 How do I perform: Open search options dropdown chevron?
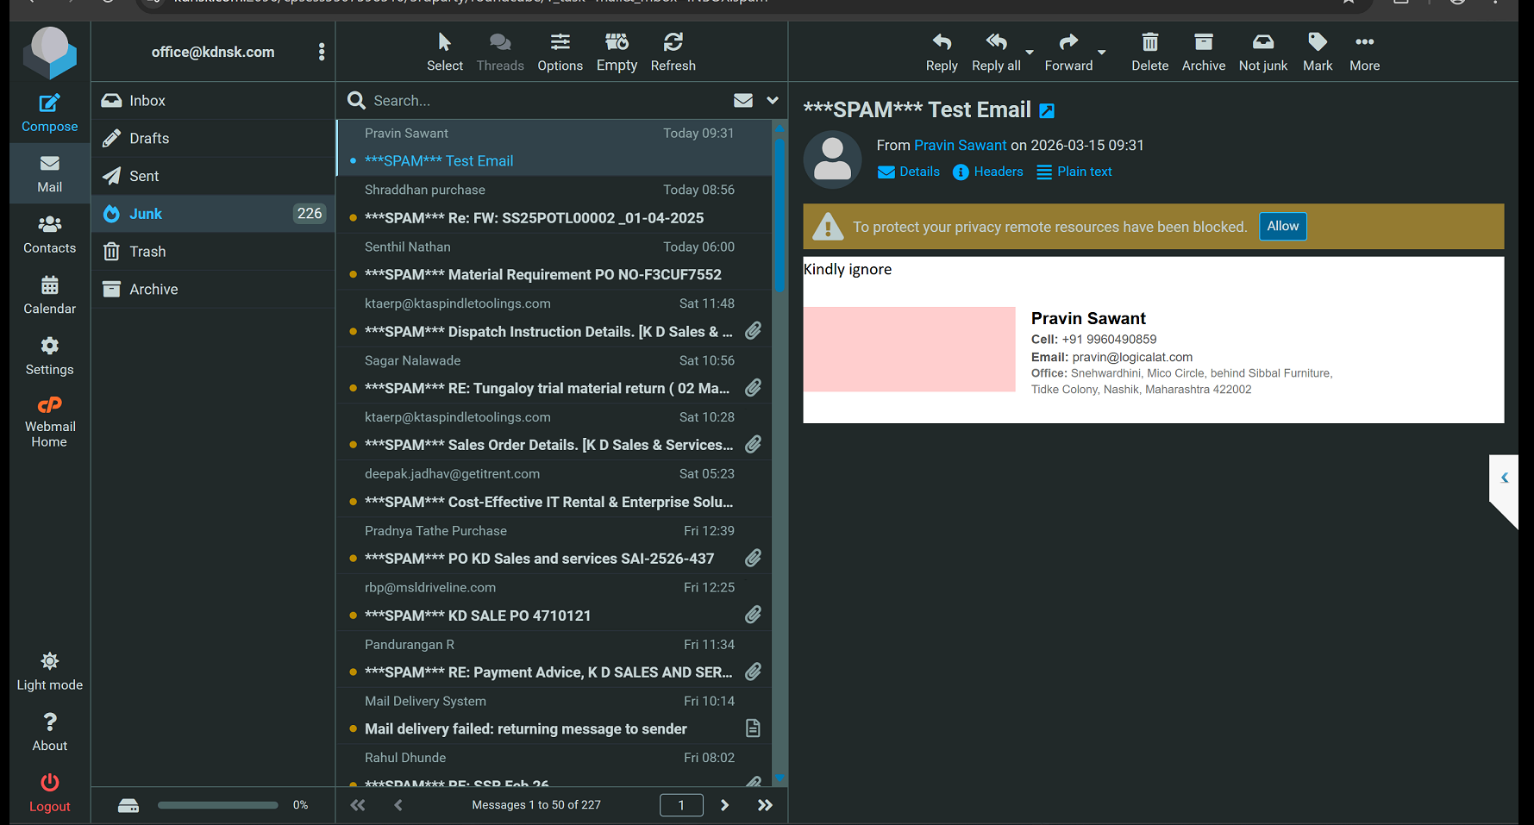(773, 101)
